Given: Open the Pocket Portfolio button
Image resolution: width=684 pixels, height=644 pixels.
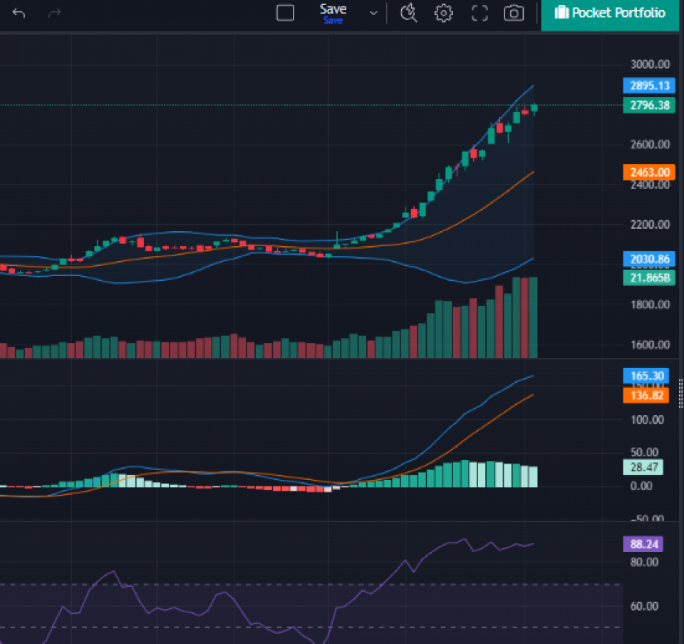Looking at the screenshot, I should pyautogui.click(x=610, y=15).
